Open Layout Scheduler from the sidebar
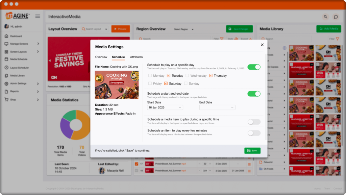Screen dimensions: 346x195 coord(19,68)
